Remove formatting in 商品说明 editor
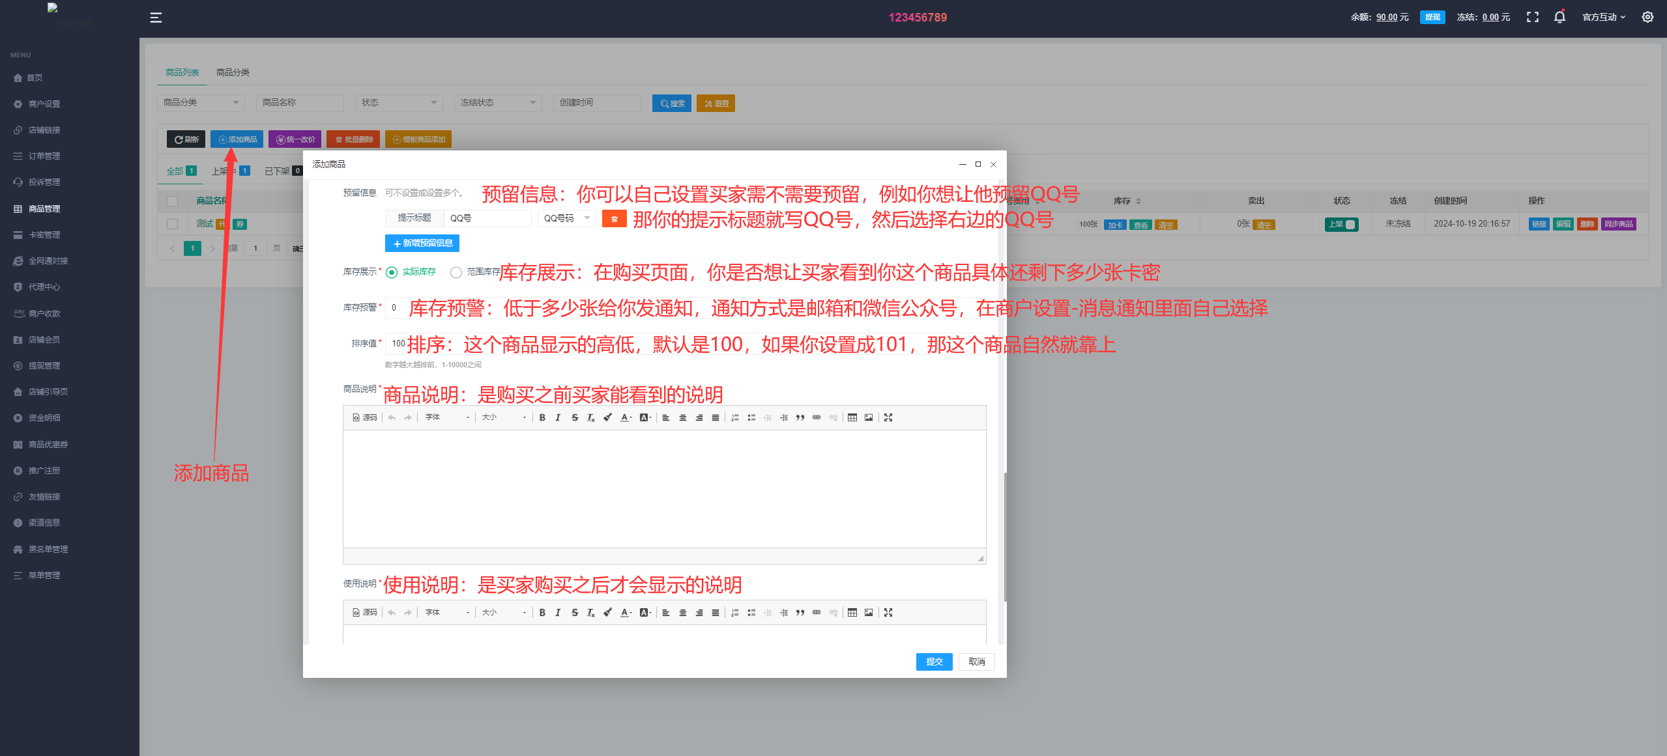 [x=590, y=417]
